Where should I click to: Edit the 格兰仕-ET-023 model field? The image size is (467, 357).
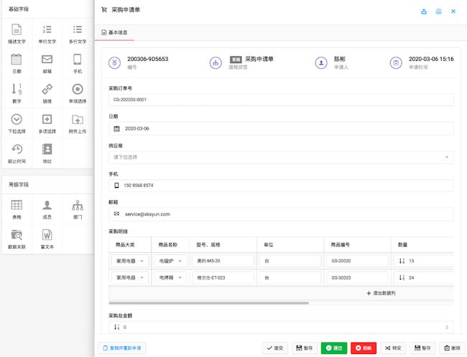pyautogui.click(x=223, y=277)
